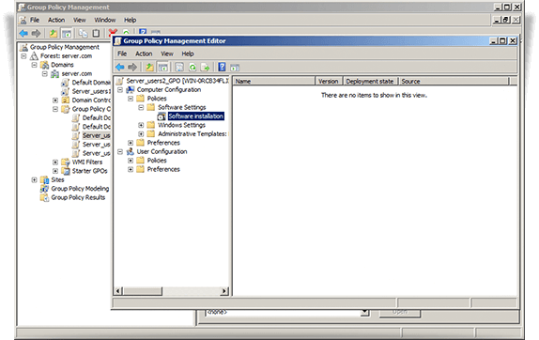Open Help menu in Group Policy Management window
Image resolution: width=539 pixels, height=340 pixels.
point(130,20)
